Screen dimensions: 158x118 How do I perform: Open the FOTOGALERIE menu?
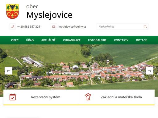(97, 40)
